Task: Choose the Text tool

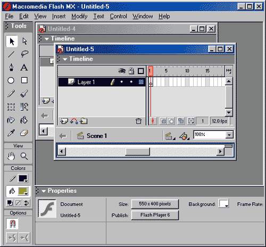Action: click(x=24, y=68)
